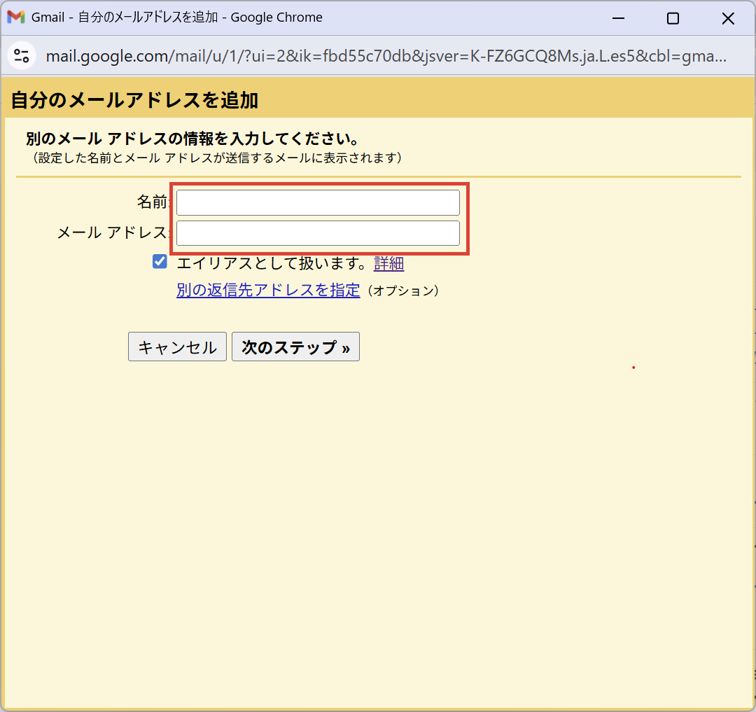The width and height of the screenshot is (756, 712).
Task: Click the Gmail favicon in the title bar
Action: coord(16,18)
